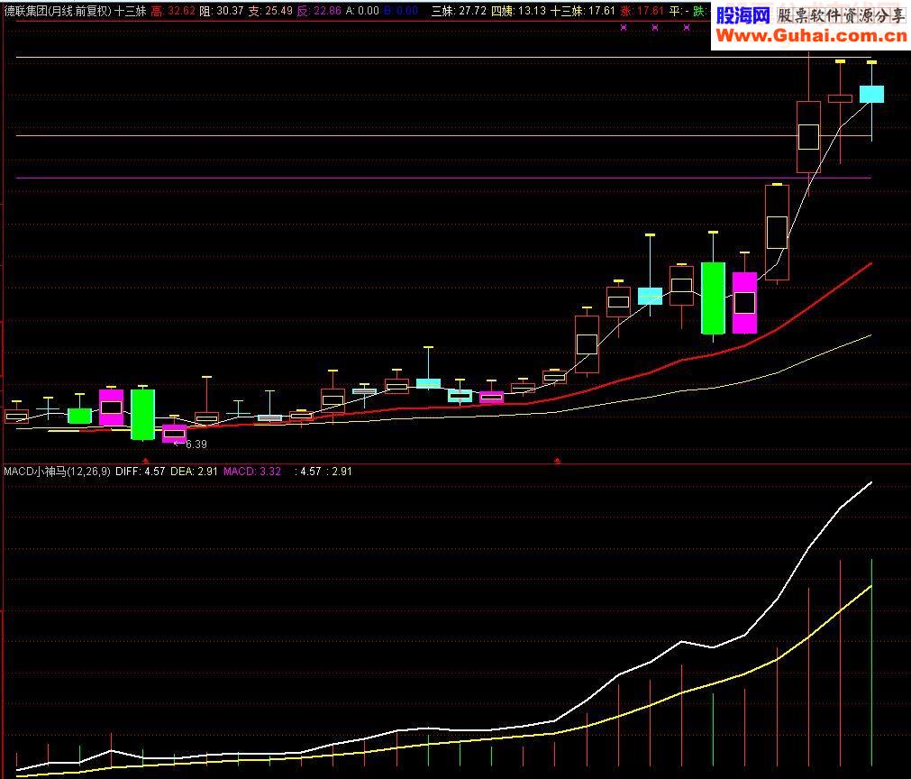Select the large magenta candle near the right

click(x=745, y=302)
